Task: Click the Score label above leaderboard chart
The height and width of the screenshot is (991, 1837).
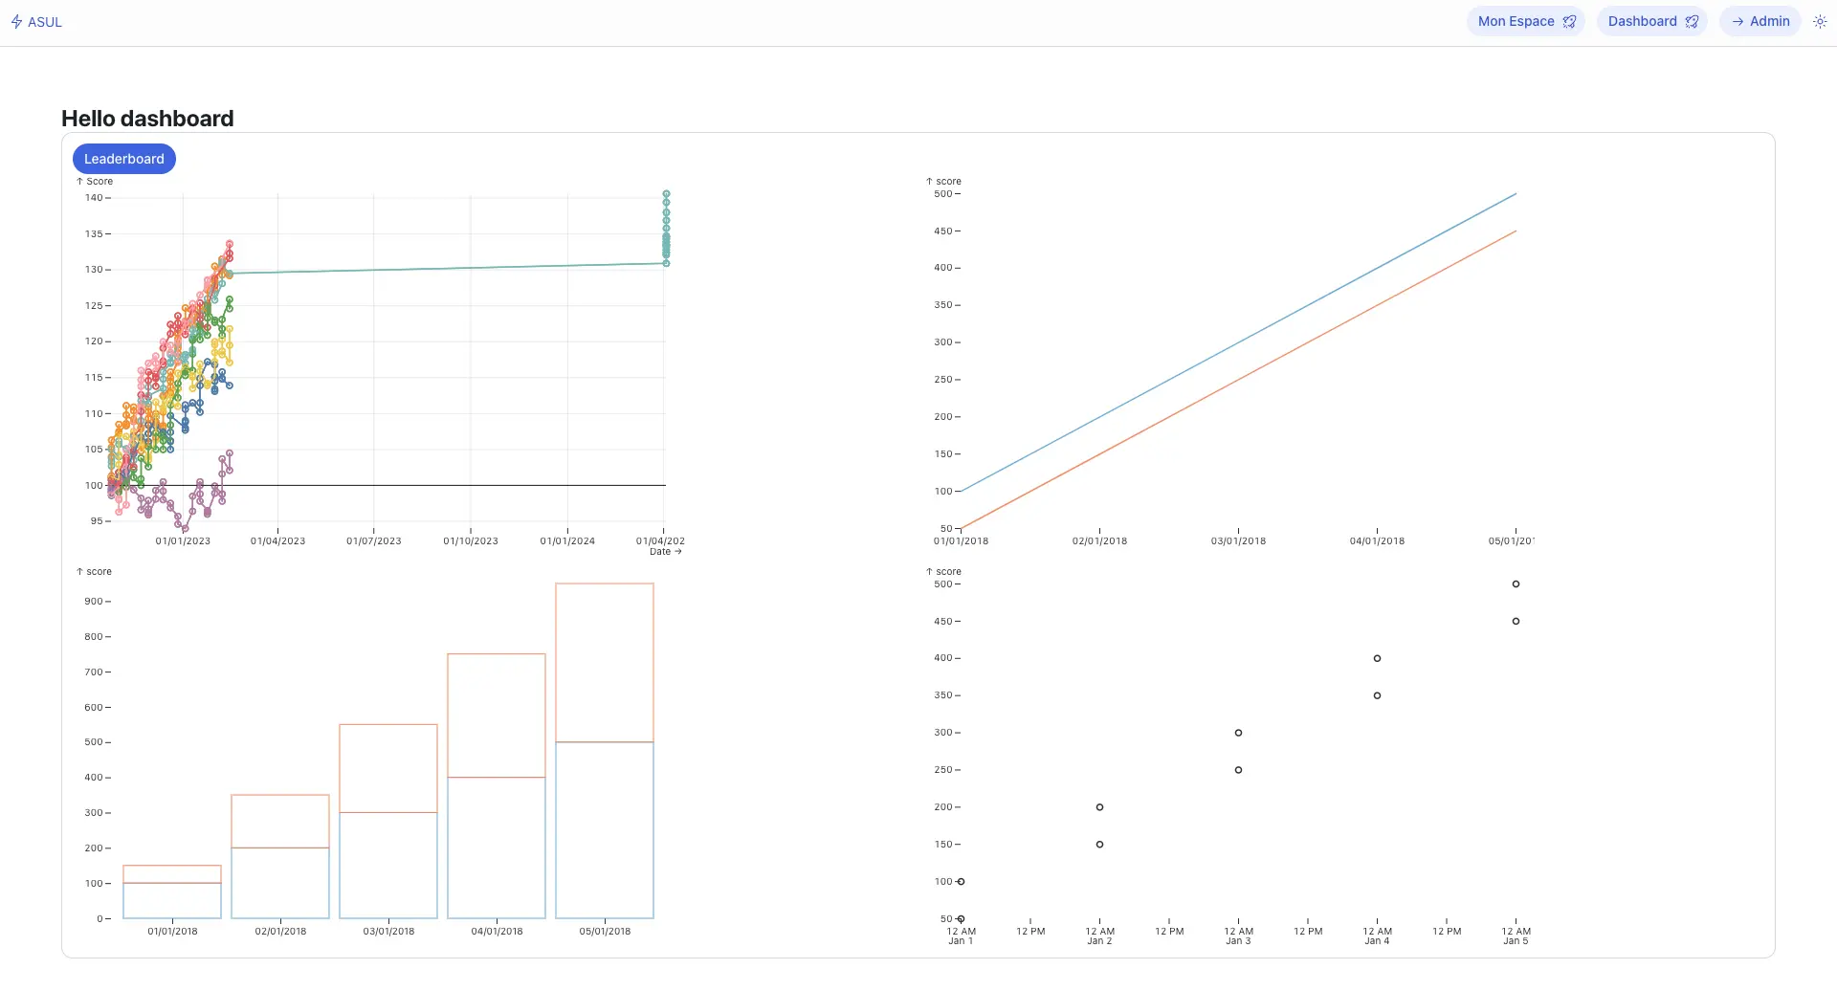Action: 95,182
